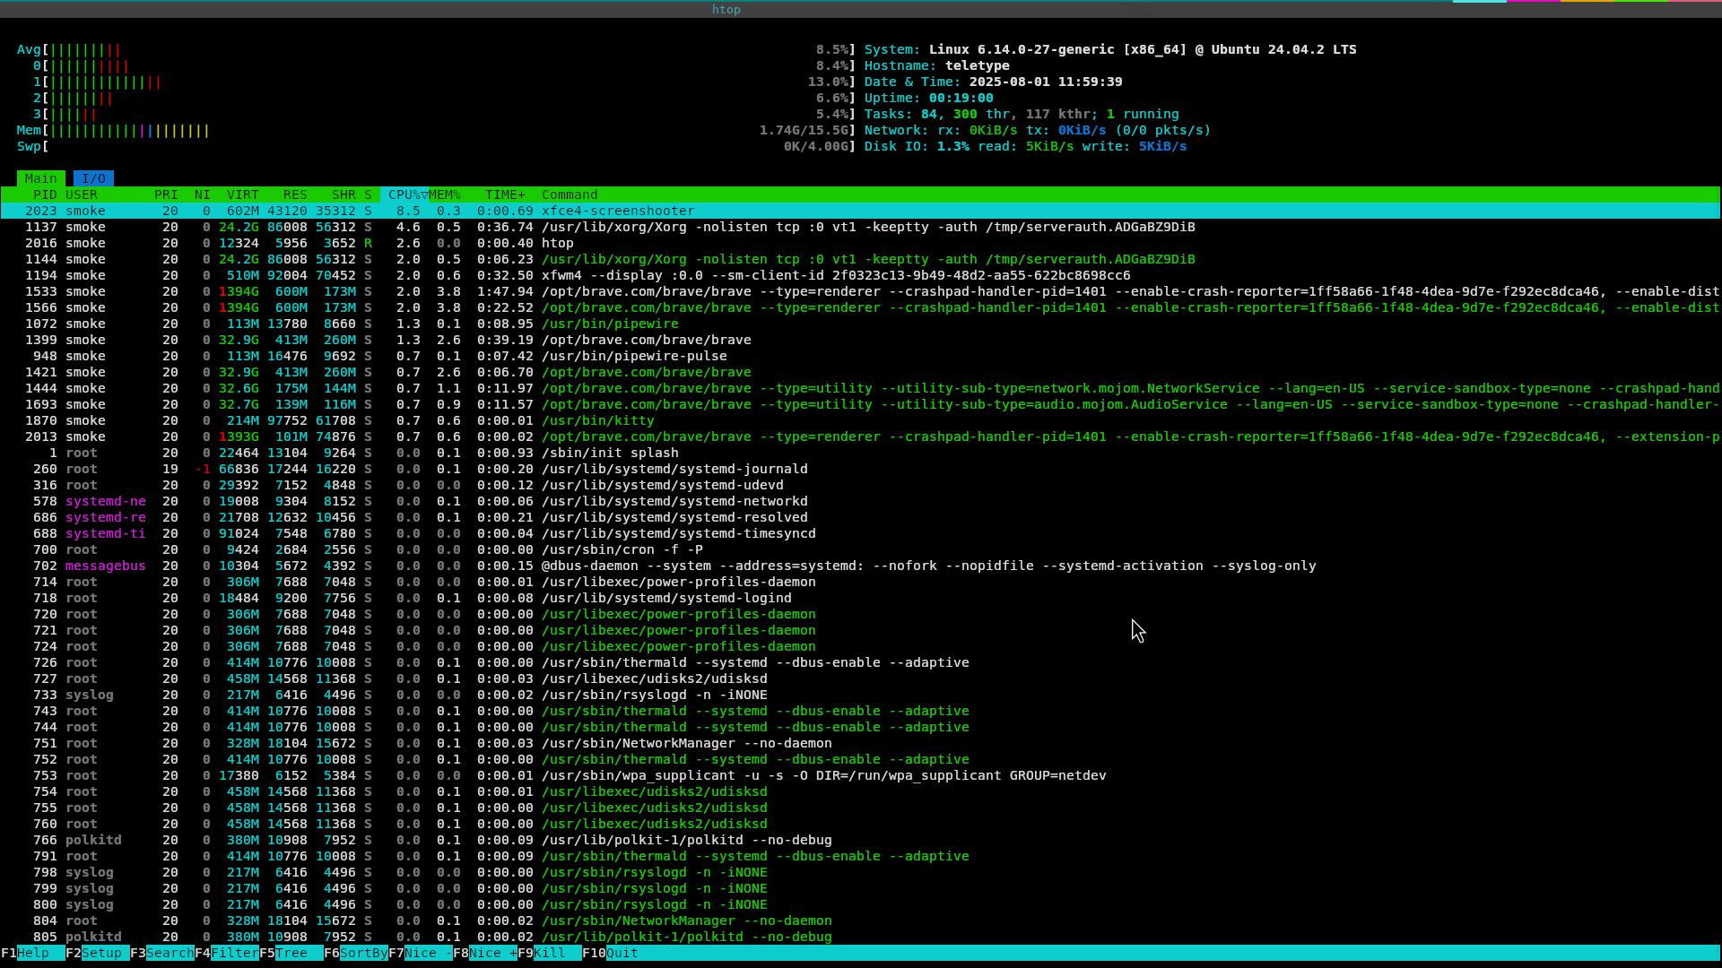Sort by TIME+ column header
The width and height of the screenshot is (1722, 968).
point(506,194)
